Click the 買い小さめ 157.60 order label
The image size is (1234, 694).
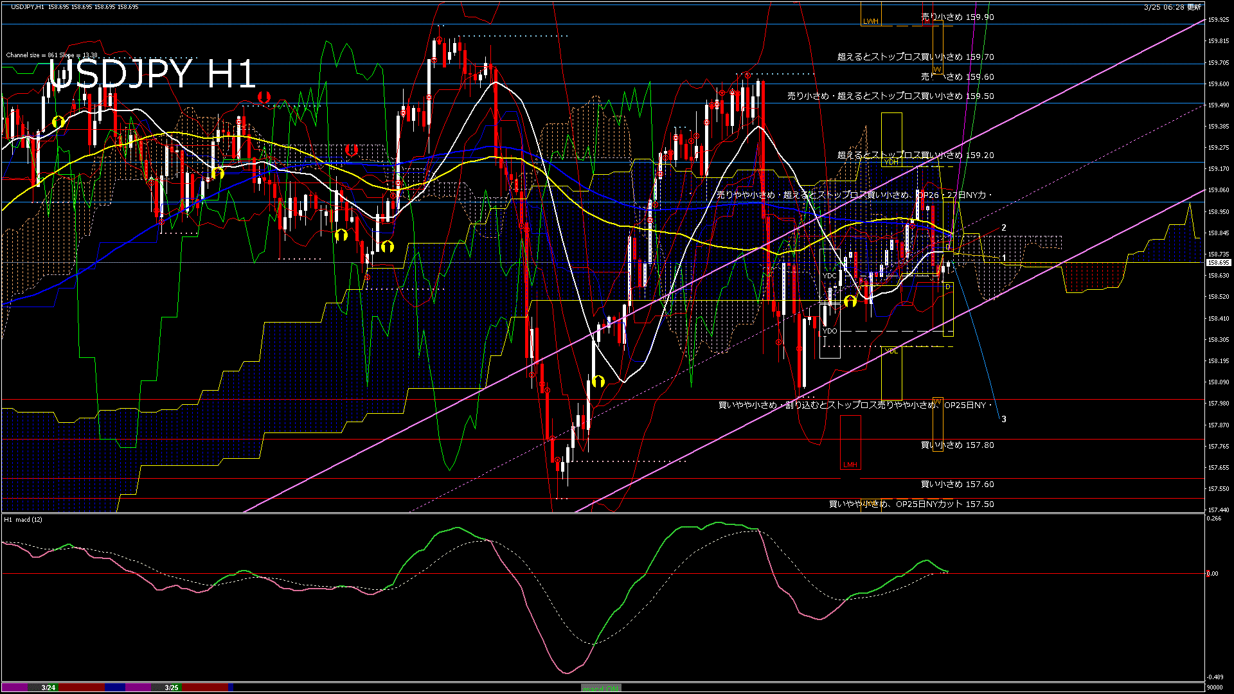coord(957,485)
